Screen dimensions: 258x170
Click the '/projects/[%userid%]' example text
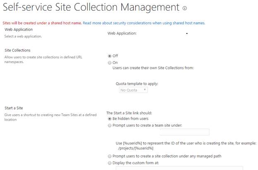[136, 148]
